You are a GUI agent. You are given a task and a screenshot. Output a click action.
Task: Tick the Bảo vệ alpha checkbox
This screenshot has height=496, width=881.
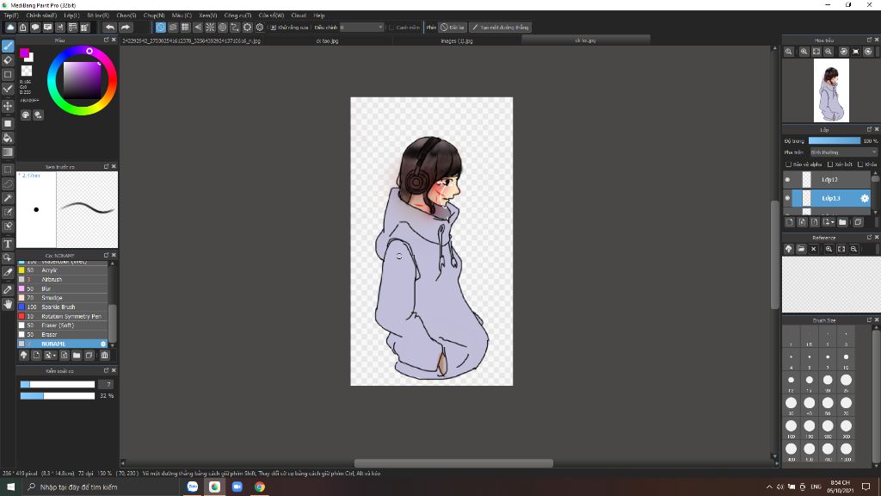click(x=788, y=164)
